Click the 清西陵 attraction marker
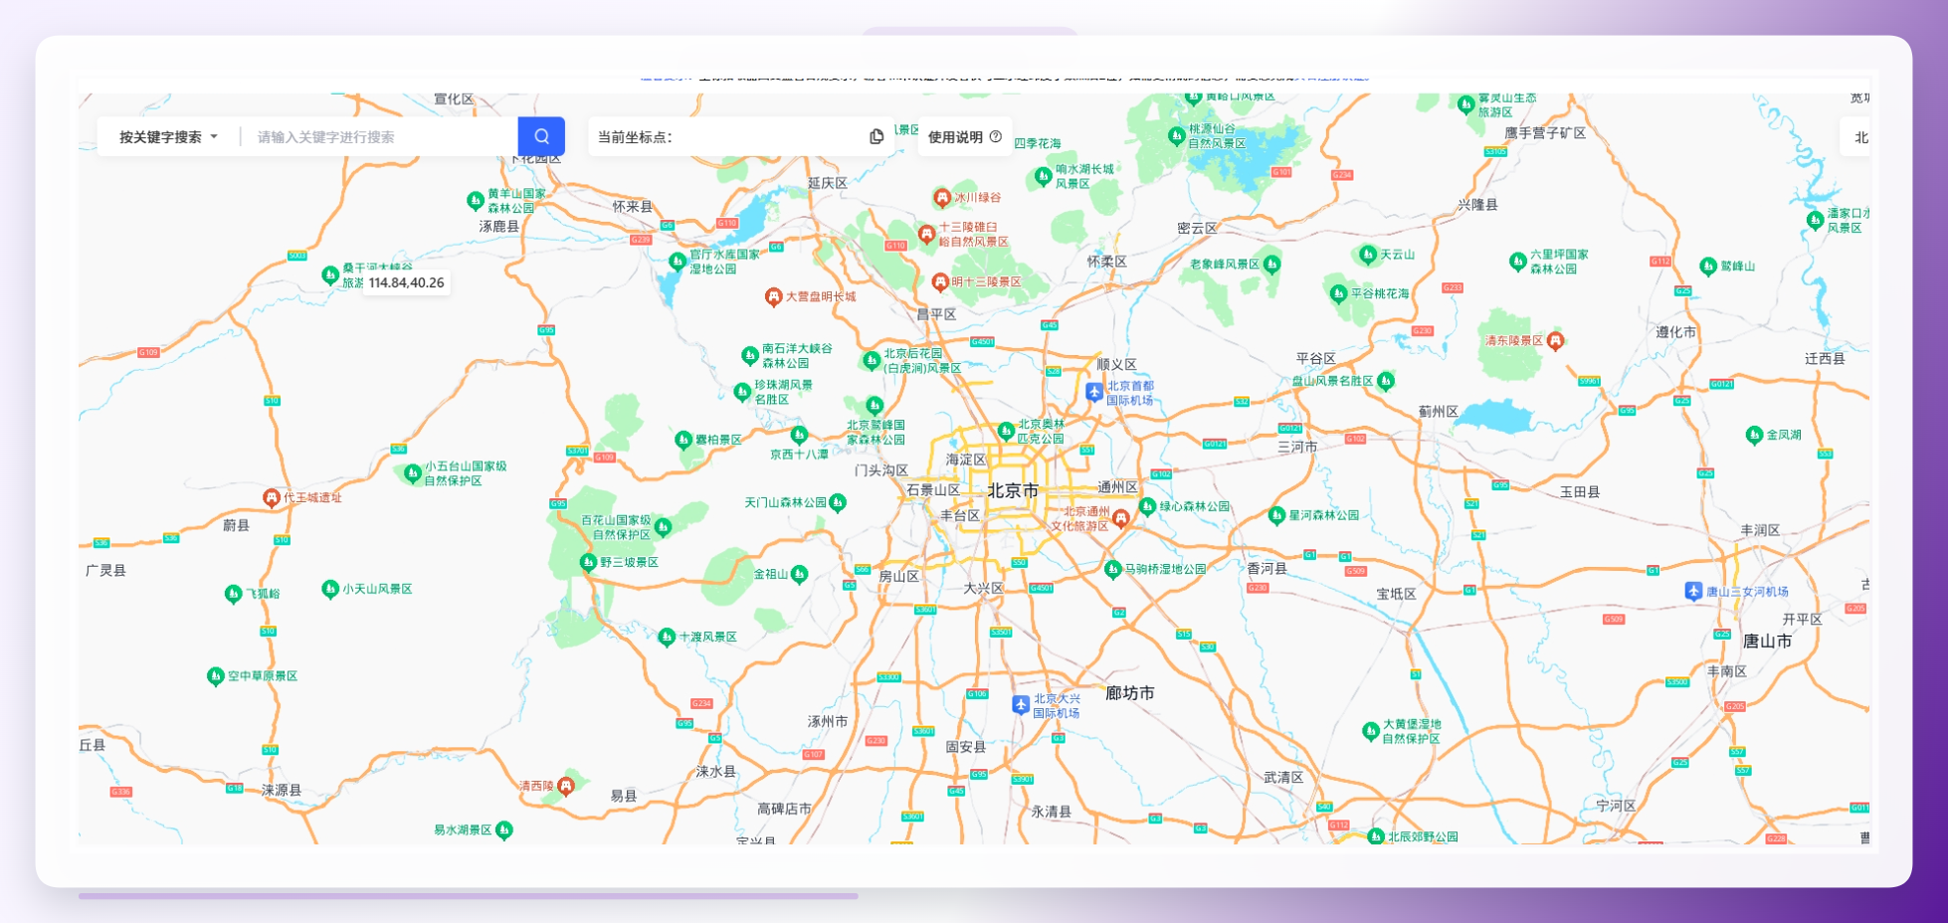This screenshot has width=1948, height=923. tap(566, 786)
